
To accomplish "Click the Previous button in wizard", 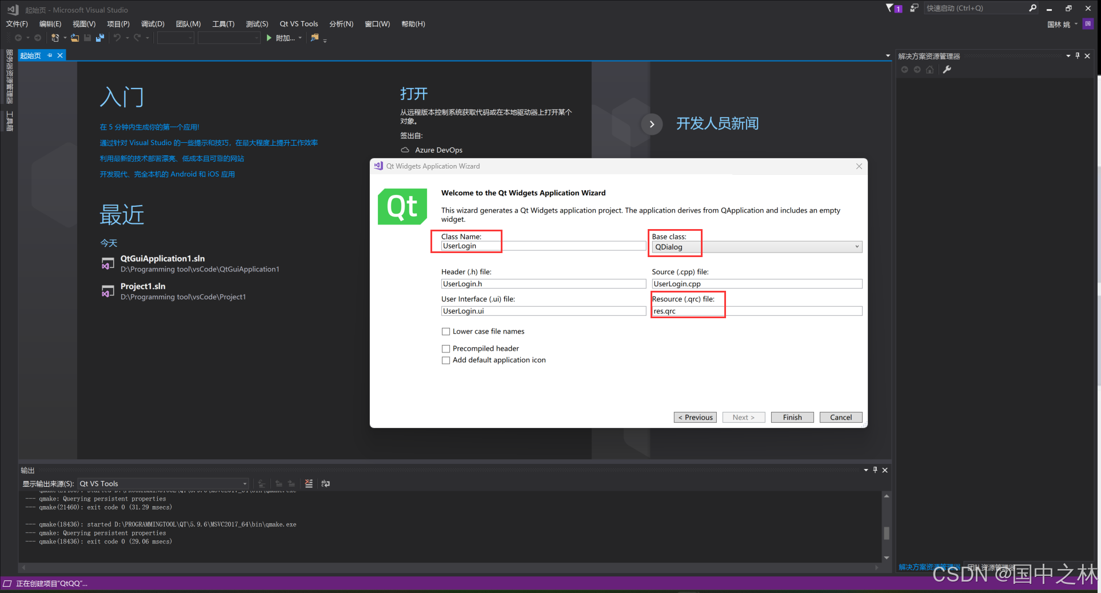I will 695,418.
